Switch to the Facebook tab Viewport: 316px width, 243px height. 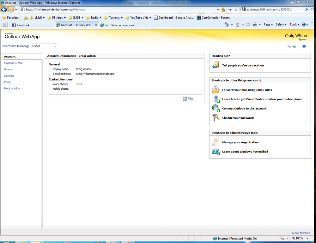33,25
